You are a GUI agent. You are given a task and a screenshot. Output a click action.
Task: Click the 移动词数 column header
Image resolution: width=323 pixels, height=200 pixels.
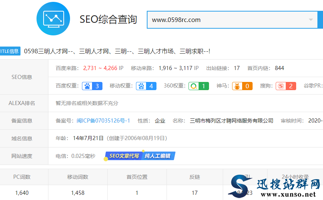tap(77, 177)
